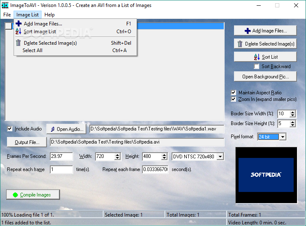Uncheck Maintain Aspect Ratio
Viewport: 306px width, 226px height.
pyautogui.click(x=233, y=92)
